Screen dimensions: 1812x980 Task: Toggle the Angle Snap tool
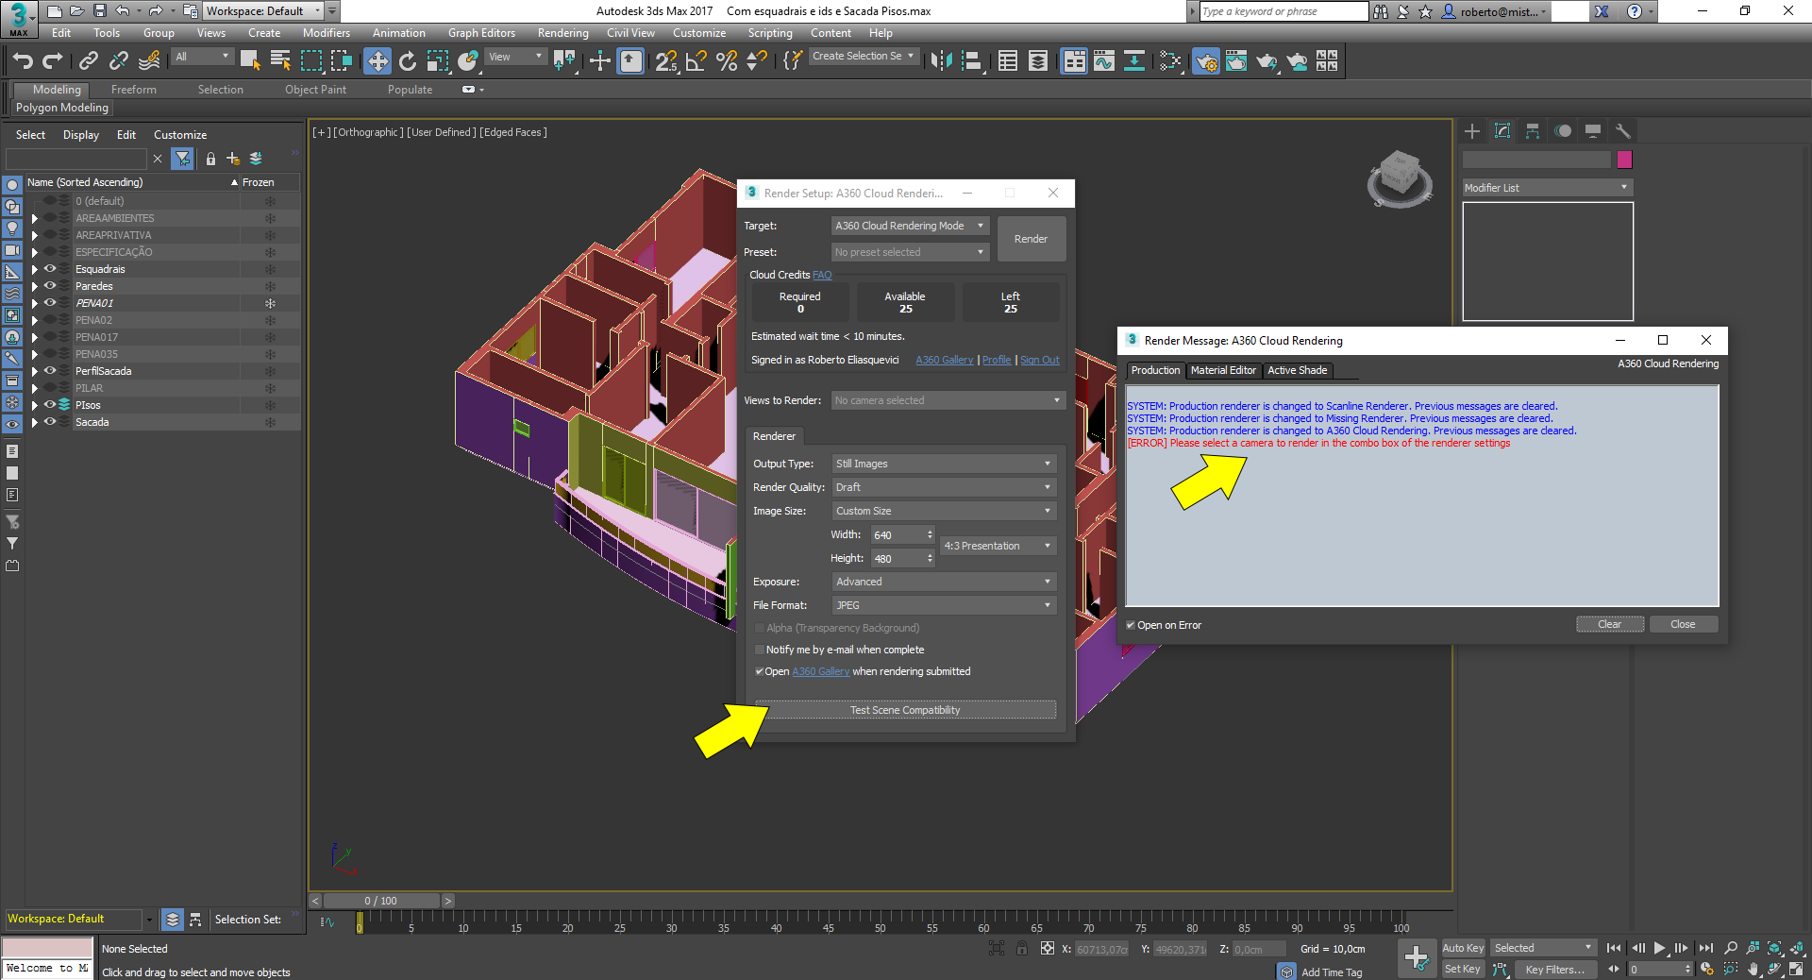tap(696, 61)
